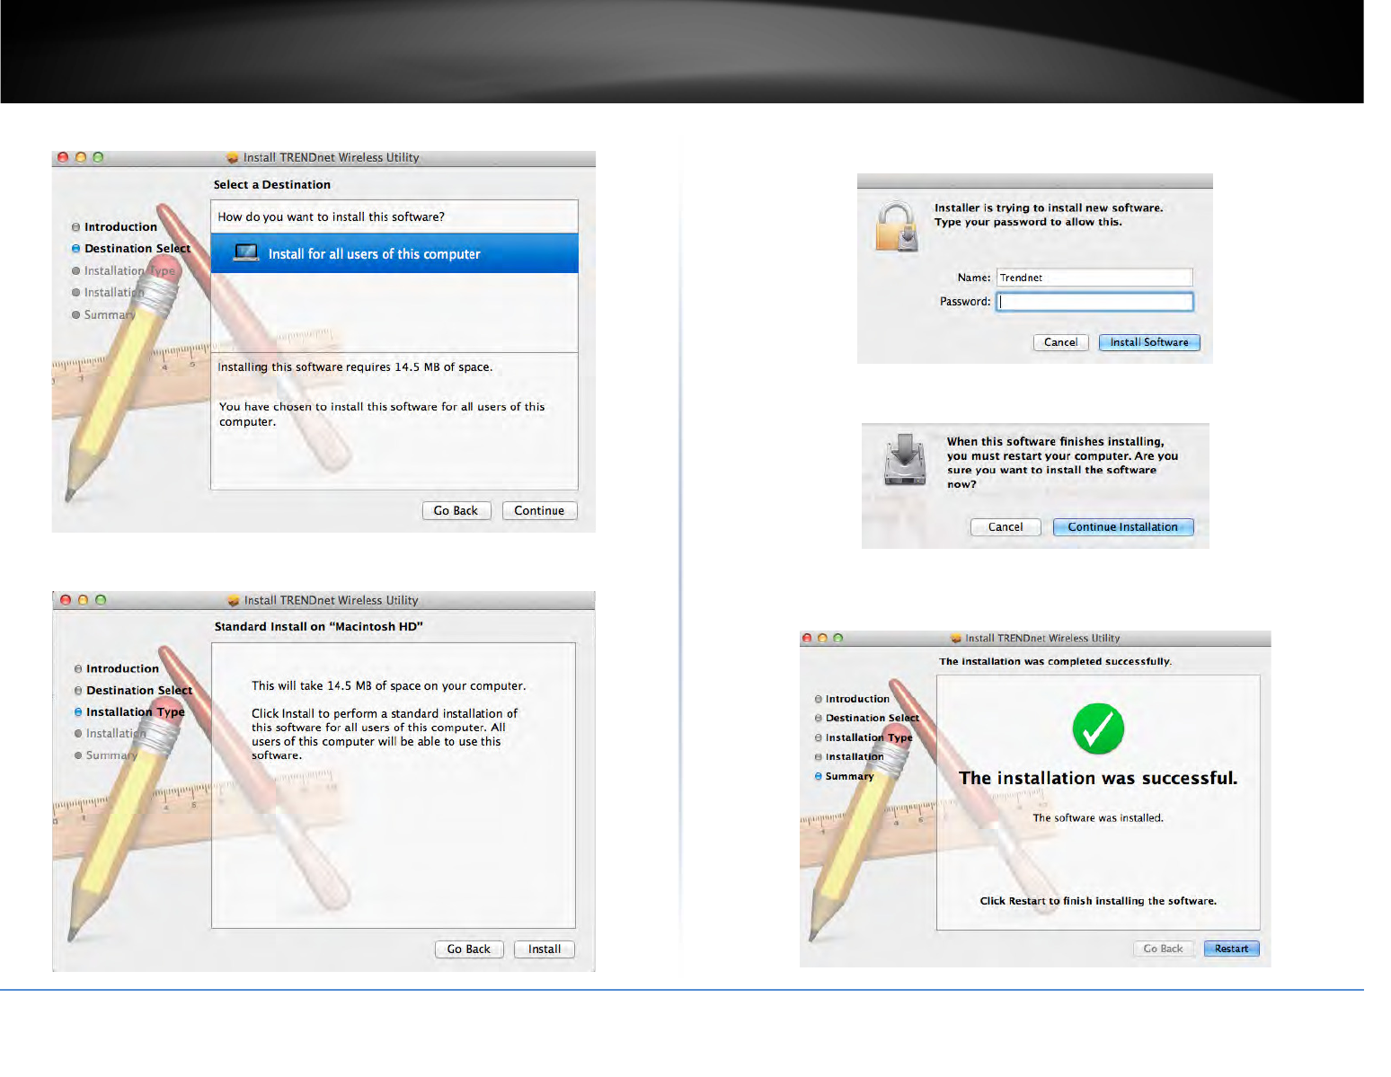Click the Restart button

(1232, 949)
